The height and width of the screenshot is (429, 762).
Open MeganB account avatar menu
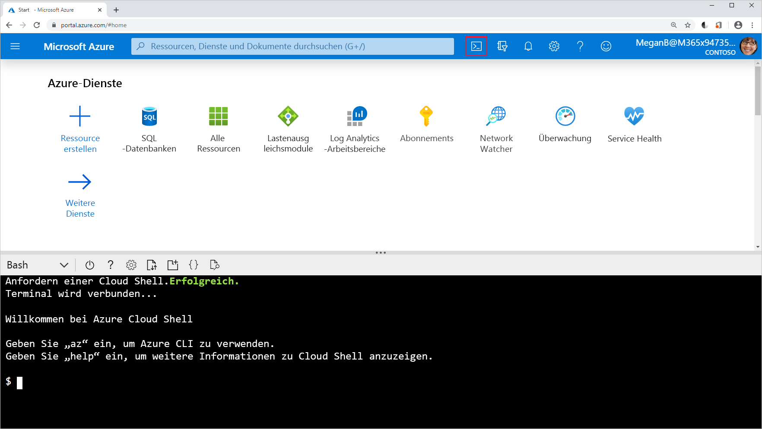[749, 46]
